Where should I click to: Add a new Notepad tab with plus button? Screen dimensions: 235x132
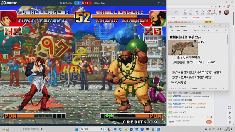tap(204, 27)
